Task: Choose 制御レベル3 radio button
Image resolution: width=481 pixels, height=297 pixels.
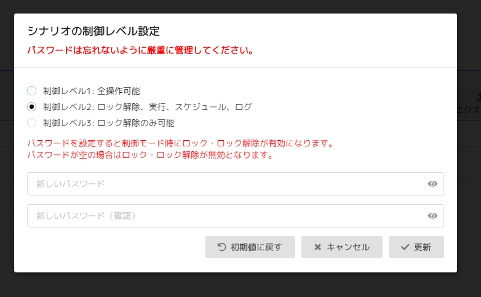Action: (32, 123)
